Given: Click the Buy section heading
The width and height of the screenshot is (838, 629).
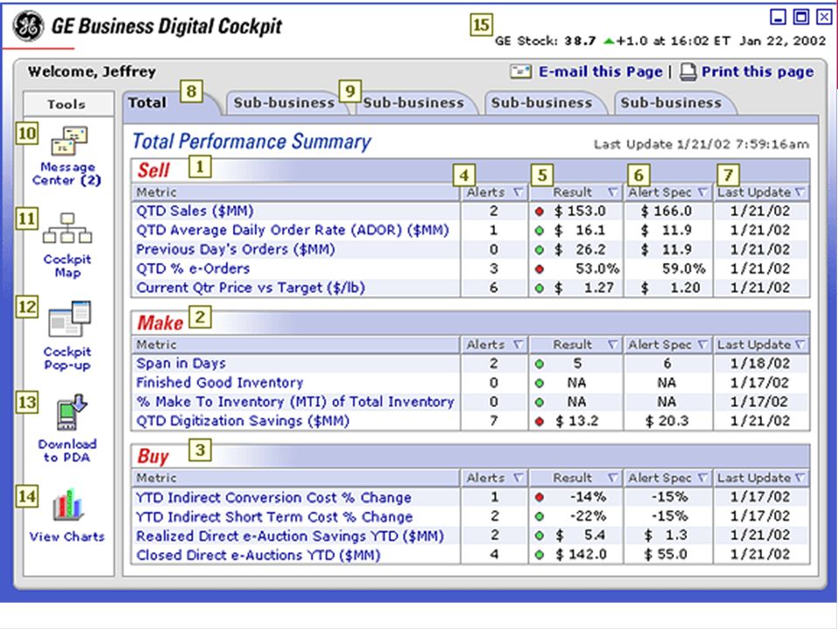Looking at the screenshot, I should click(x=153, y=457).
